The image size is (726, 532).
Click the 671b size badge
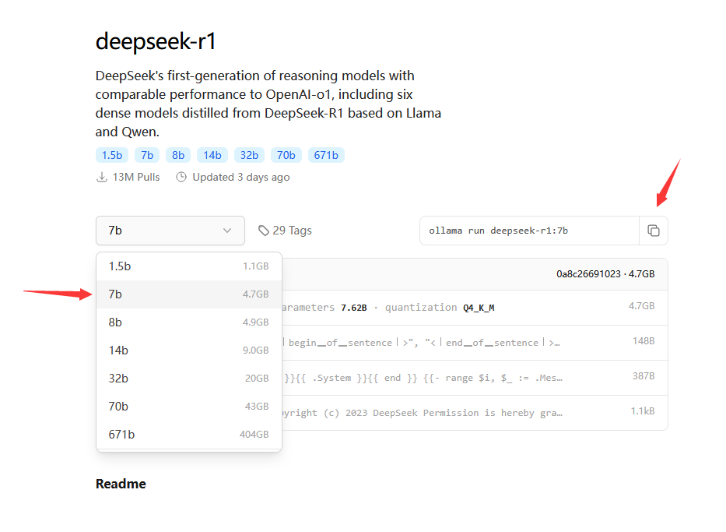[326, 155]
